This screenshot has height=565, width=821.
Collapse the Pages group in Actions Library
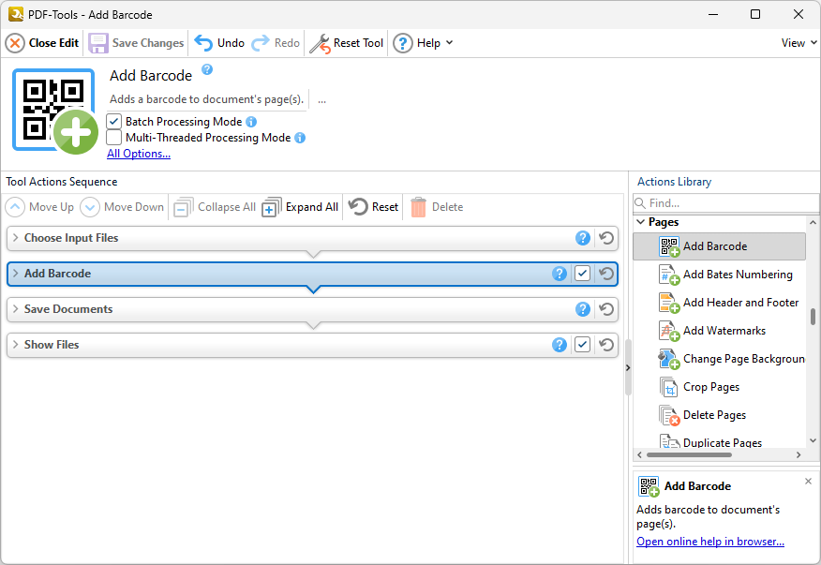click(640, 222)
